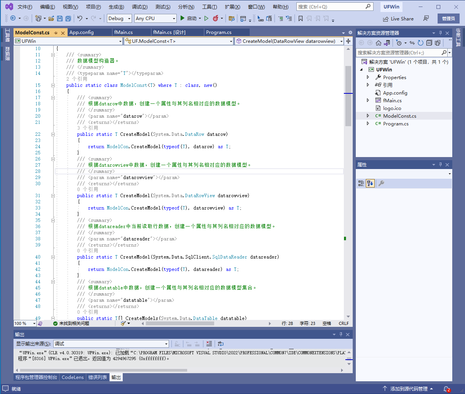Click the 管理员 button
The width and height of the screenshot is (465, 394).
click(448, 19)
